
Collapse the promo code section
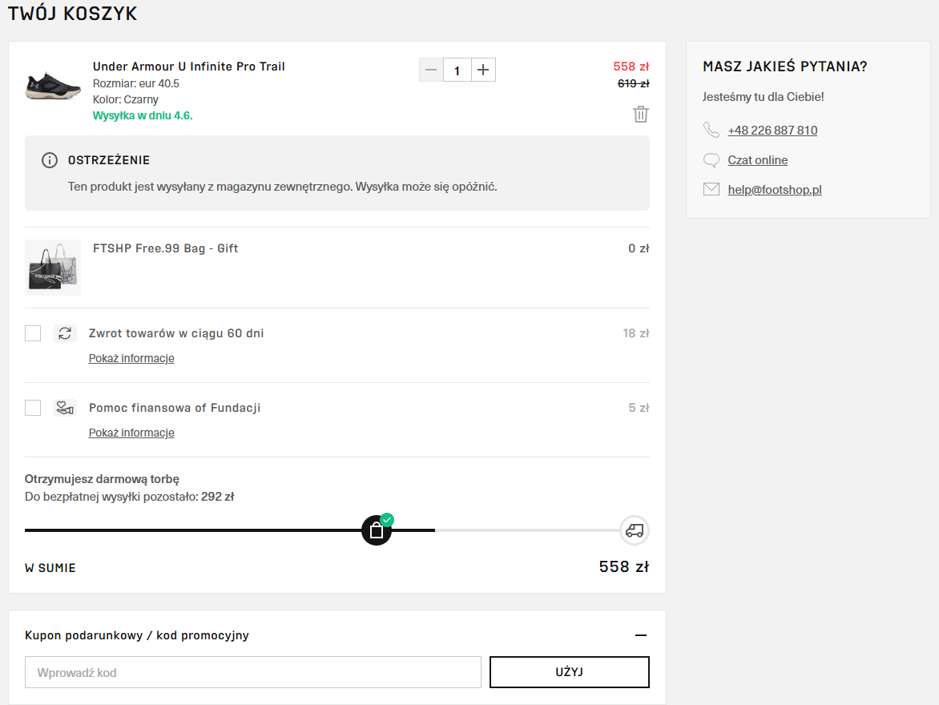pos(641,635)
